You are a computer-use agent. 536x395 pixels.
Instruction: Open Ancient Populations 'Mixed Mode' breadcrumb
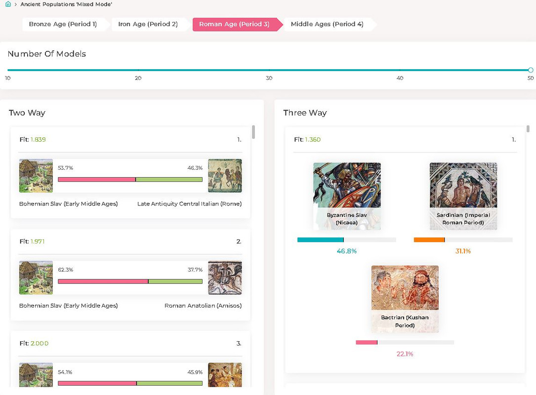click(66, 4)
